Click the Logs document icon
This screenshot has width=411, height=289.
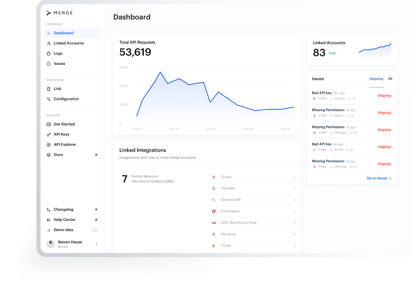[x=49, y=53]
